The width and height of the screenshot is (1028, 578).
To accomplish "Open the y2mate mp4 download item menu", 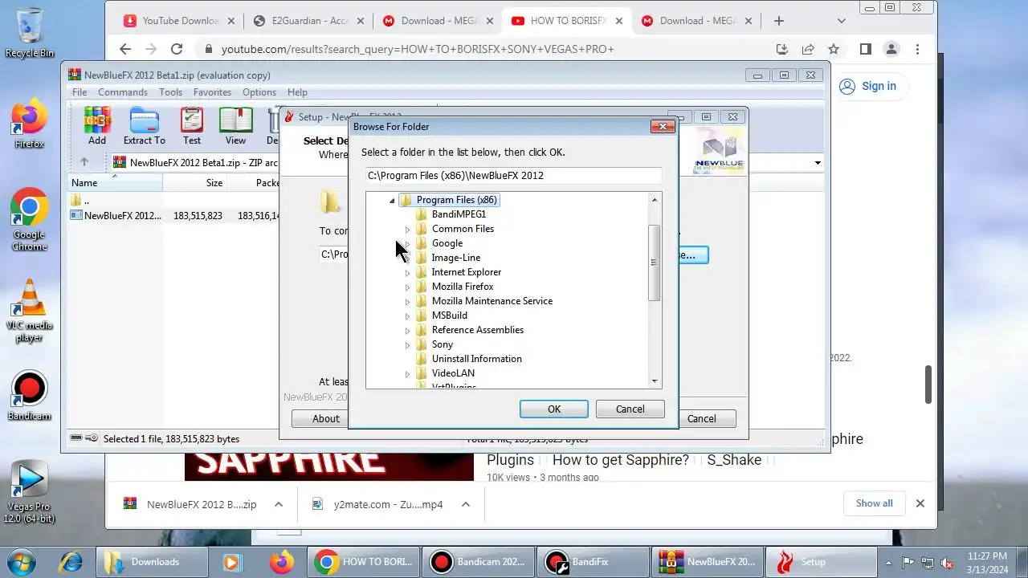I will point(465,504).
